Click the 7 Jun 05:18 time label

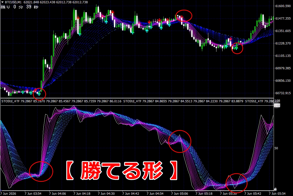click(204, 194)
